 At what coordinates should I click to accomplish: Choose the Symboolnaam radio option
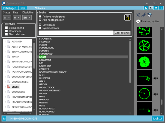pyautogui.click(x=40, y=28)
